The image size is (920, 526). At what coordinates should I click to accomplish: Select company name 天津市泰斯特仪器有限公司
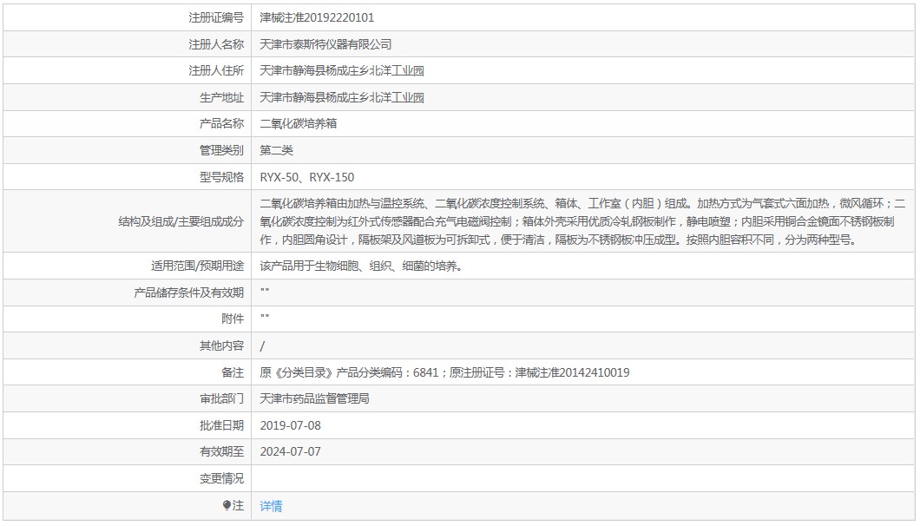coord(325,44)
